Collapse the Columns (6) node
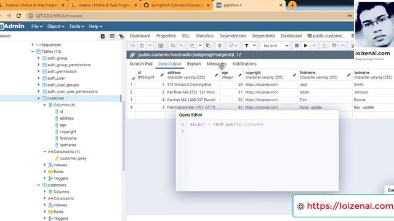This screenshot has height=221, width=394. pyautogui.click(x=44, y=105)
